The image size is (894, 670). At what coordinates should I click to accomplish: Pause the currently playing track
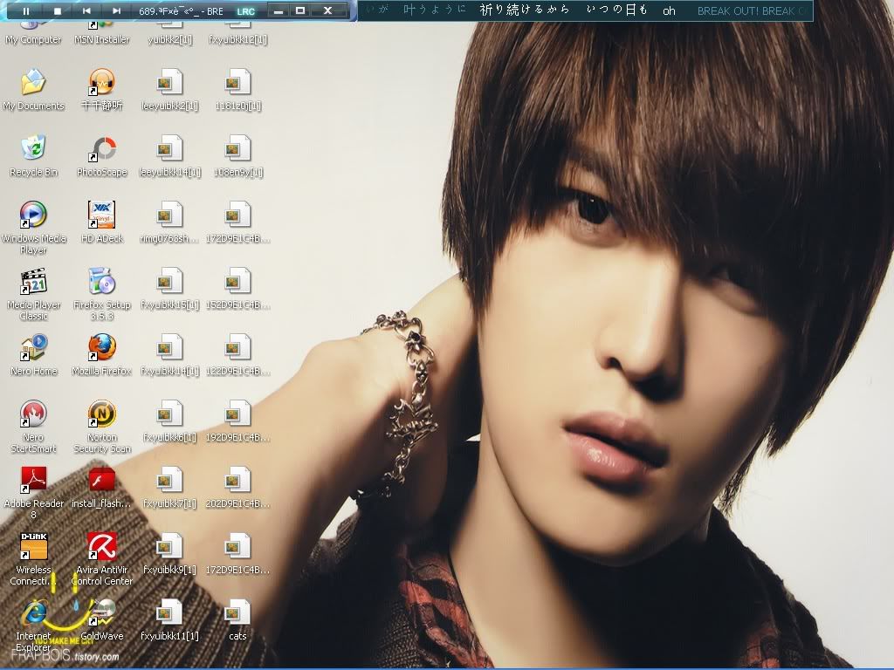click(x=26, y=11)
